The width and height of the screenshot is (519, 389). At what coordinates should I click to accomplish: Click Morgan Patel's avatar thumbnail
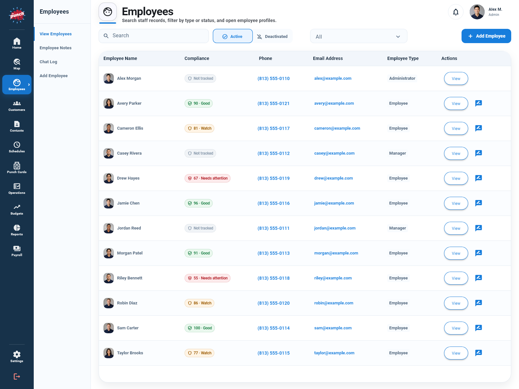[x=109, y=253]
